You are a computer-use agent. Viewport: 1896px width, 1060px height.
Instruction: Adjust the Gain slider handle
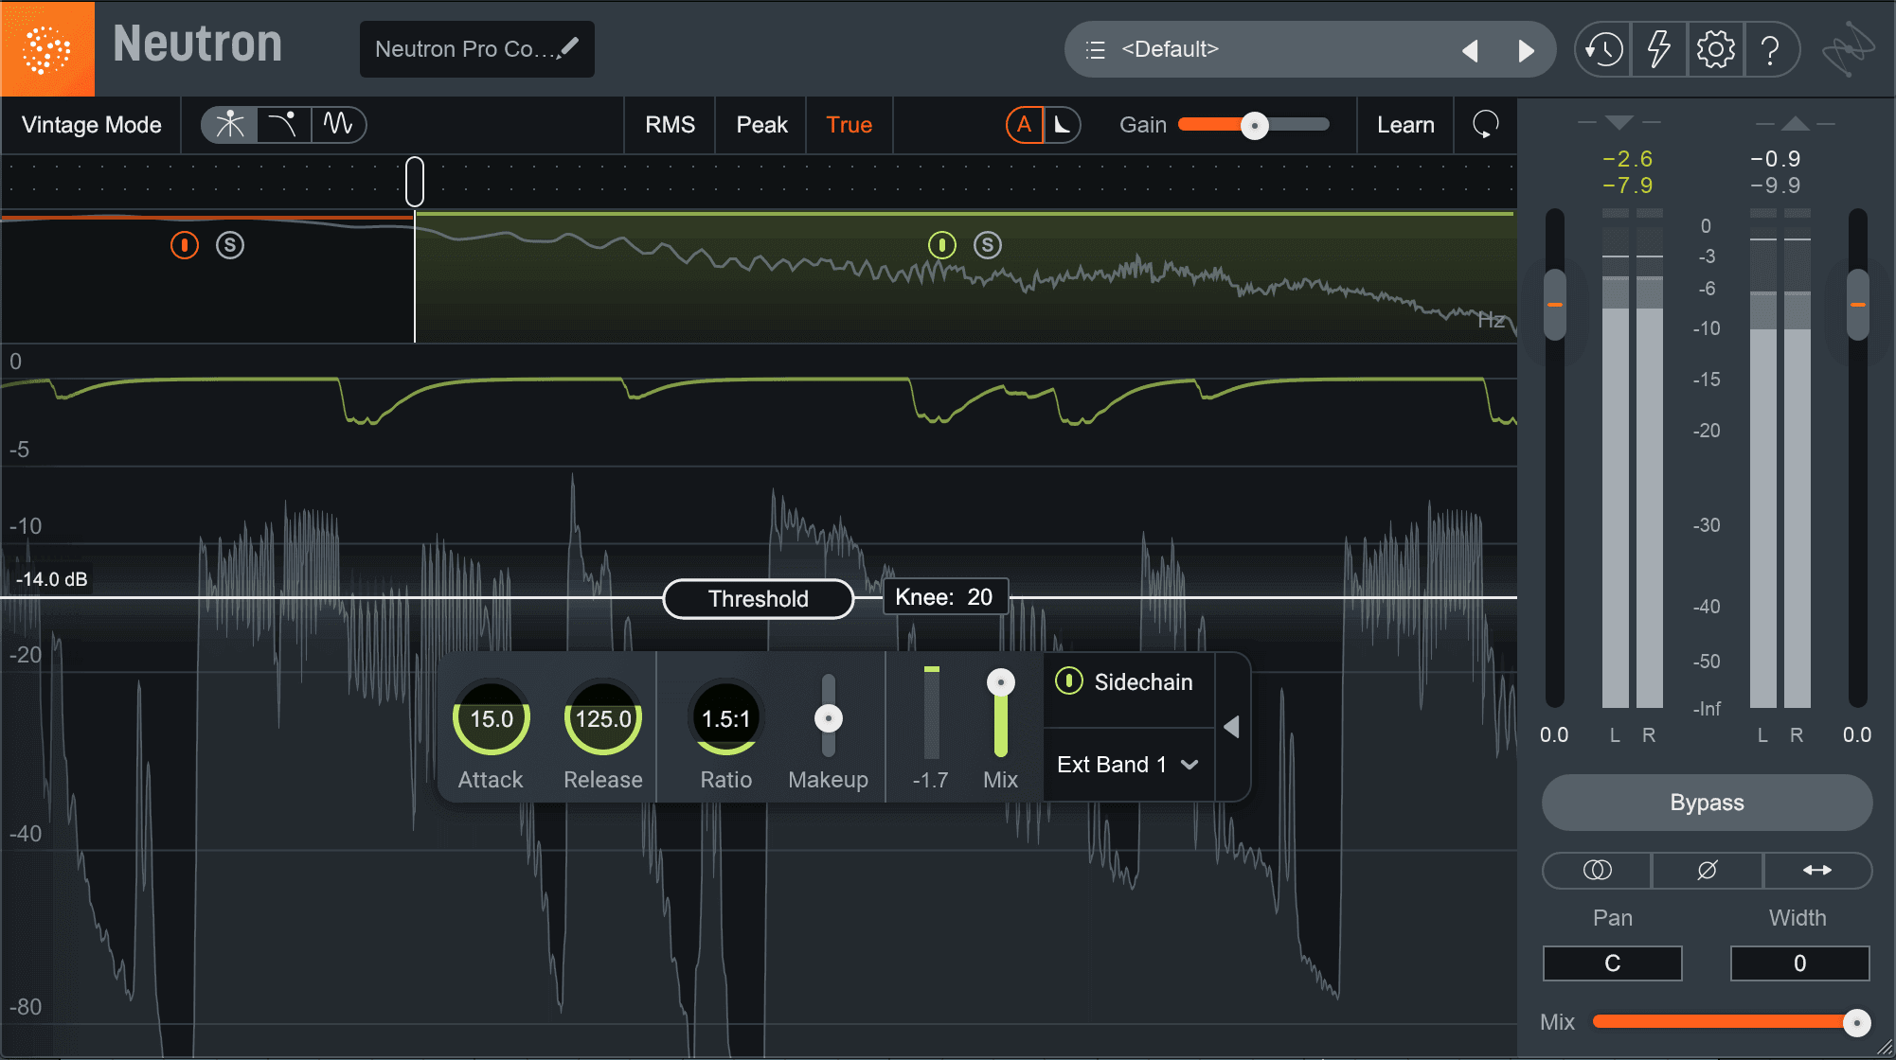(1255, 125)
